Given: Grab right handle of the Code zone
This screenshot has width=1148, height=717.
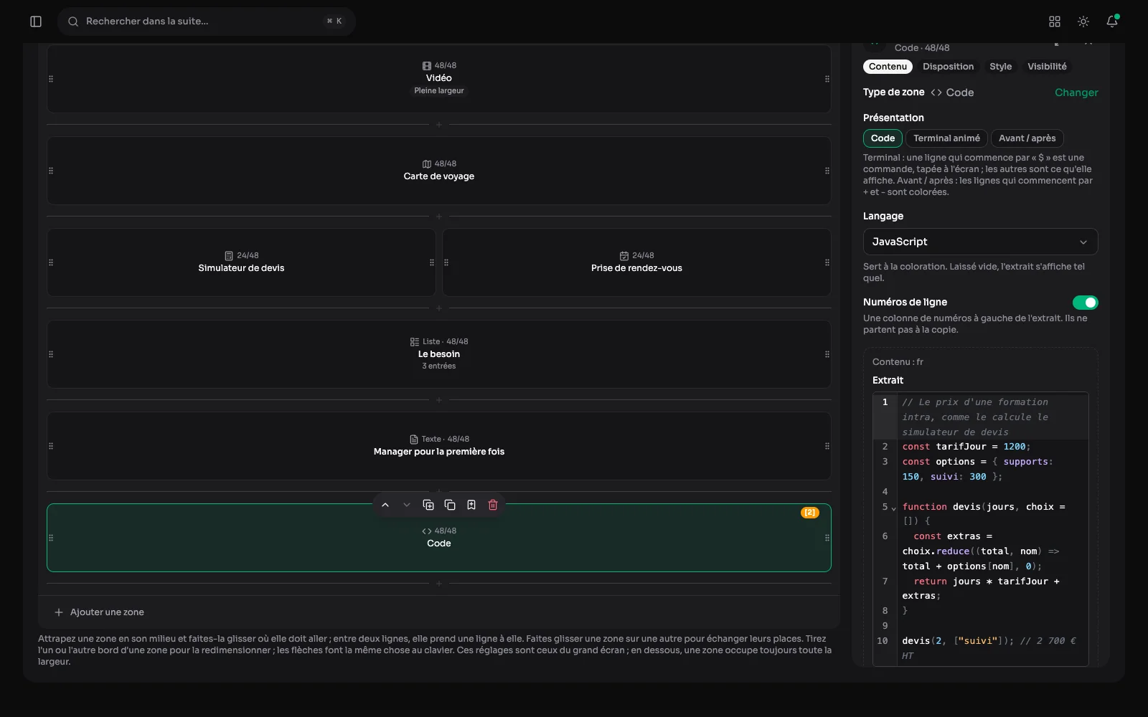Looking at the screenshot, I should pos(827,538).
